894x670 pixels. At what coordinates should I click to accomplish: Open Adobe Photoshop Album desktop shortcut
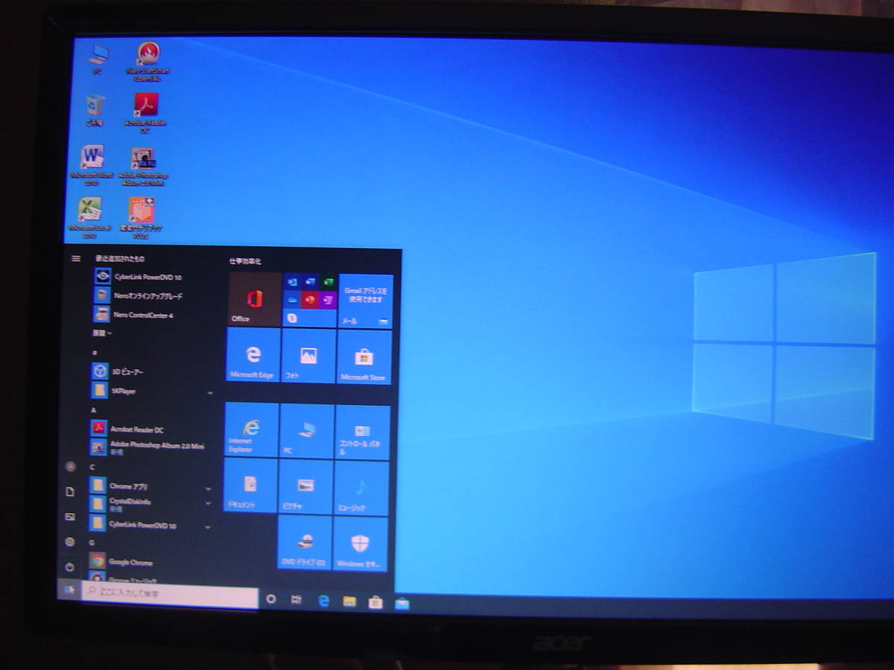pos(142,166)
